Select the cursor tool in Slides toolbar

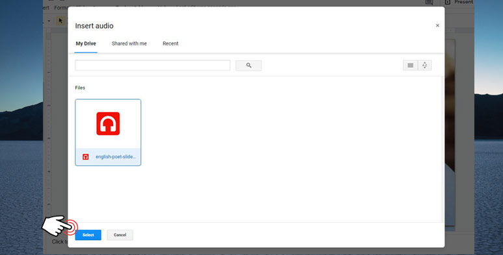pos(60,21)
